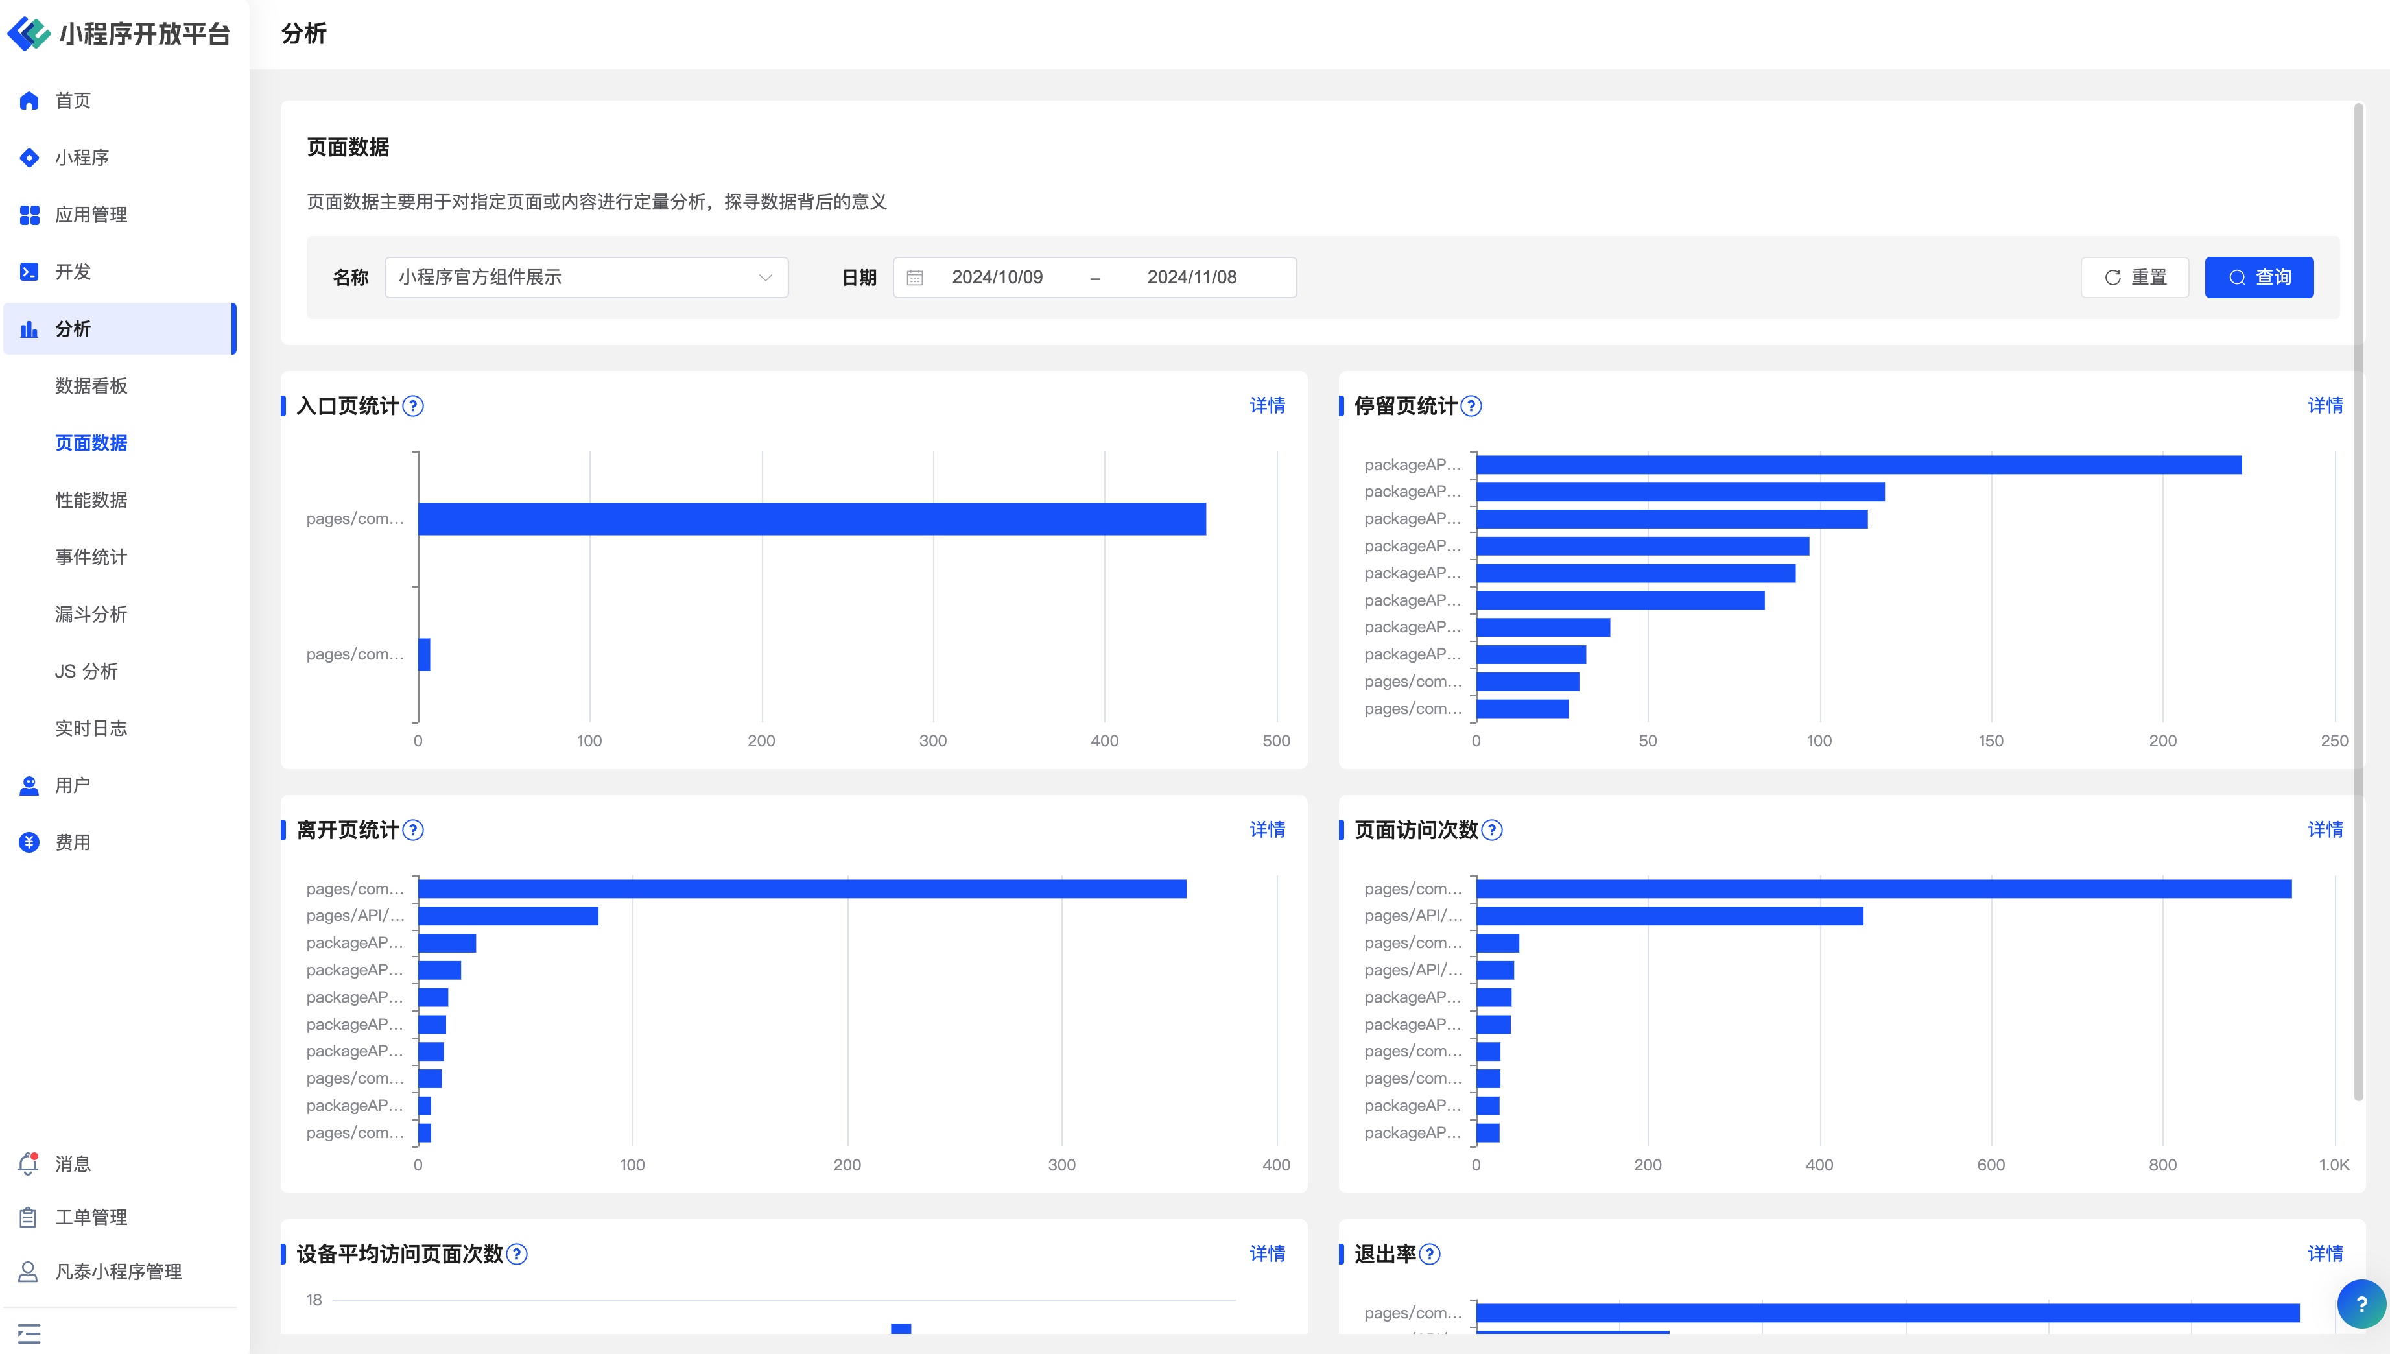Click the question icon next to 页面访问次数
Screen dimensions: 2390x1354
(1491, 831)
